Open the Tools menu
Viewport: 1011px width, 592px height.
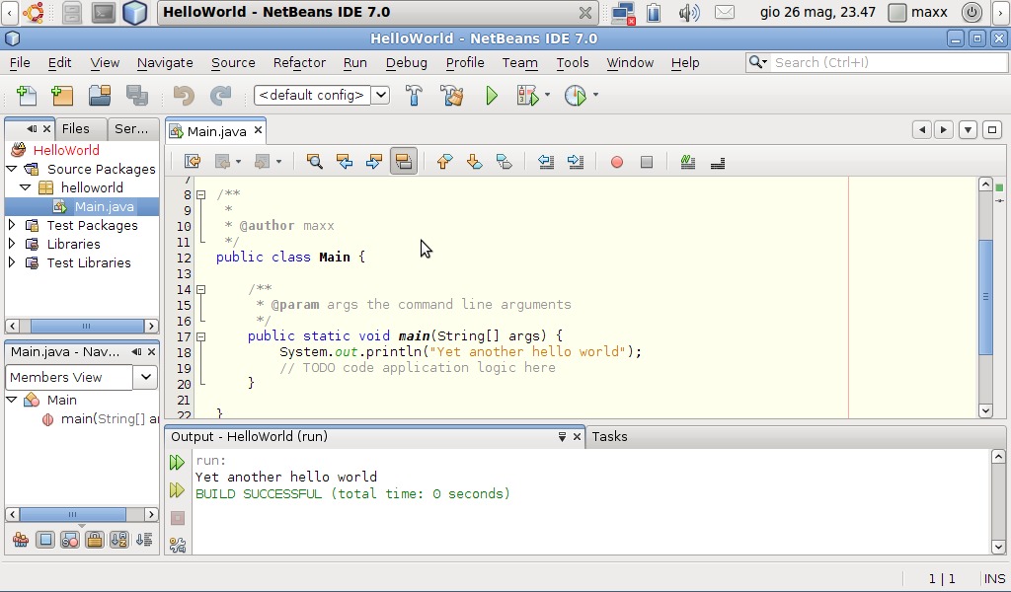click(x=573, y=62)
